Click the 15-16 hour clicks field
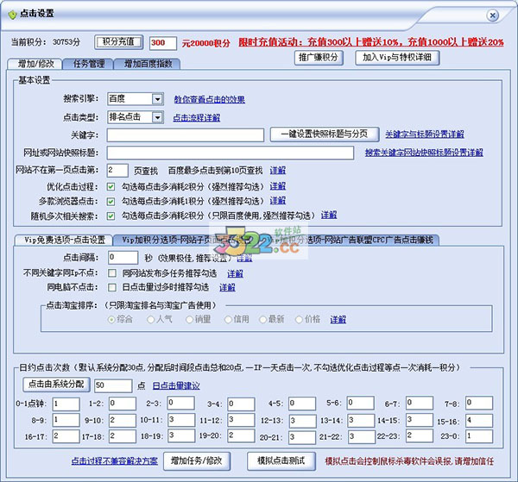Screen dimensions: 518x482 click(479, 421)
